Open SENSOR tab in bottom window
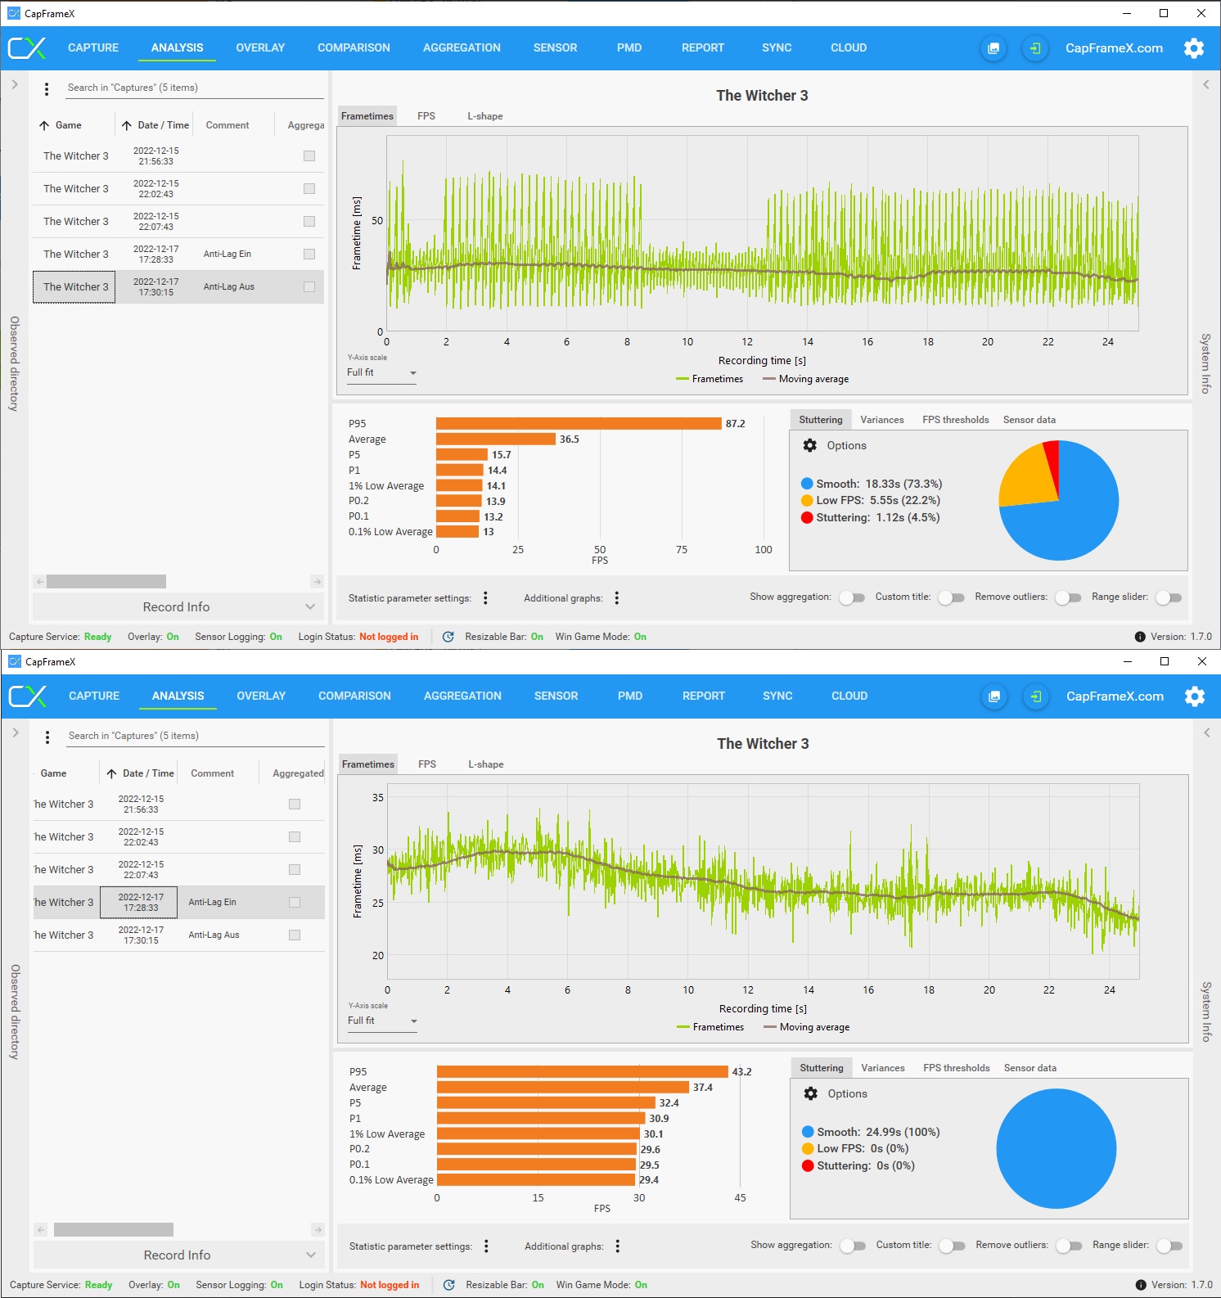The height and width of the screenshot is (1298, 1221). (556, 696)
